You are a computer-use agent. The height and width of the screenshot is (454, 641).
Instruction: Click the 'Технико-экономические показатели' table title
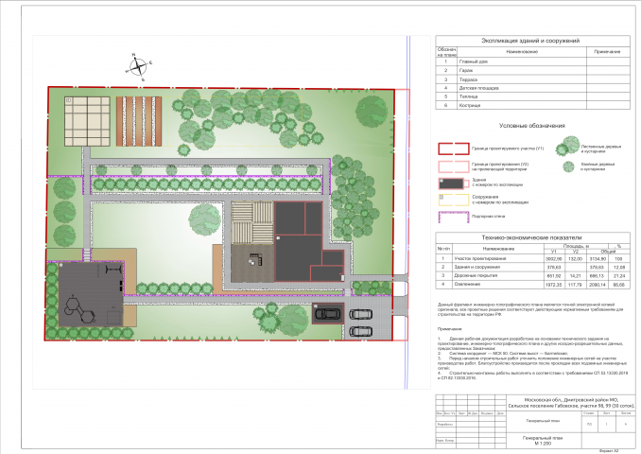[x=531, y=237]
